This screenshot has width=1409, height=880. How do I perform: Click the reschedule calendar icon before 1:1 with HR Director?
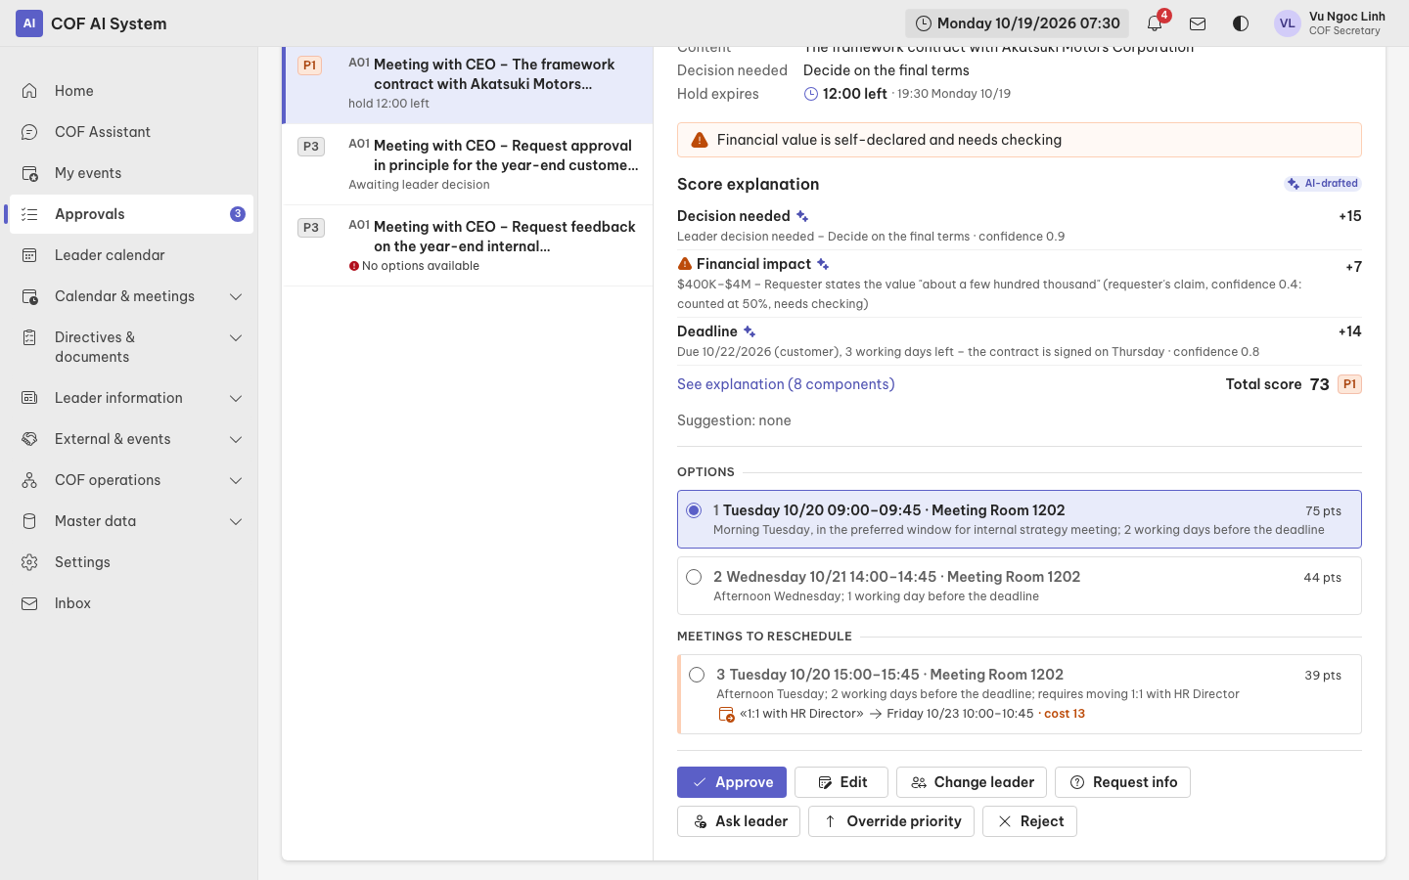pos(726,714)
